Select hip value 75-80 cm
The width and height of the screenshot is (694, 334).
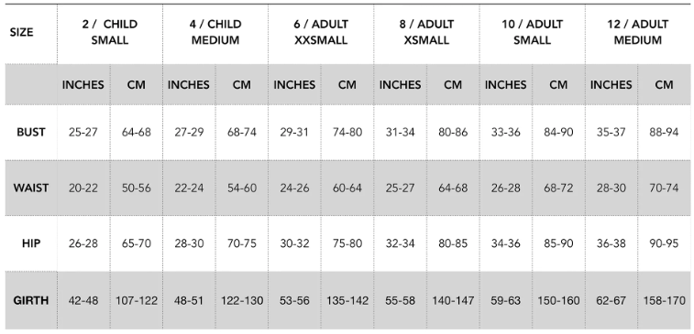(x=347, y=243)
